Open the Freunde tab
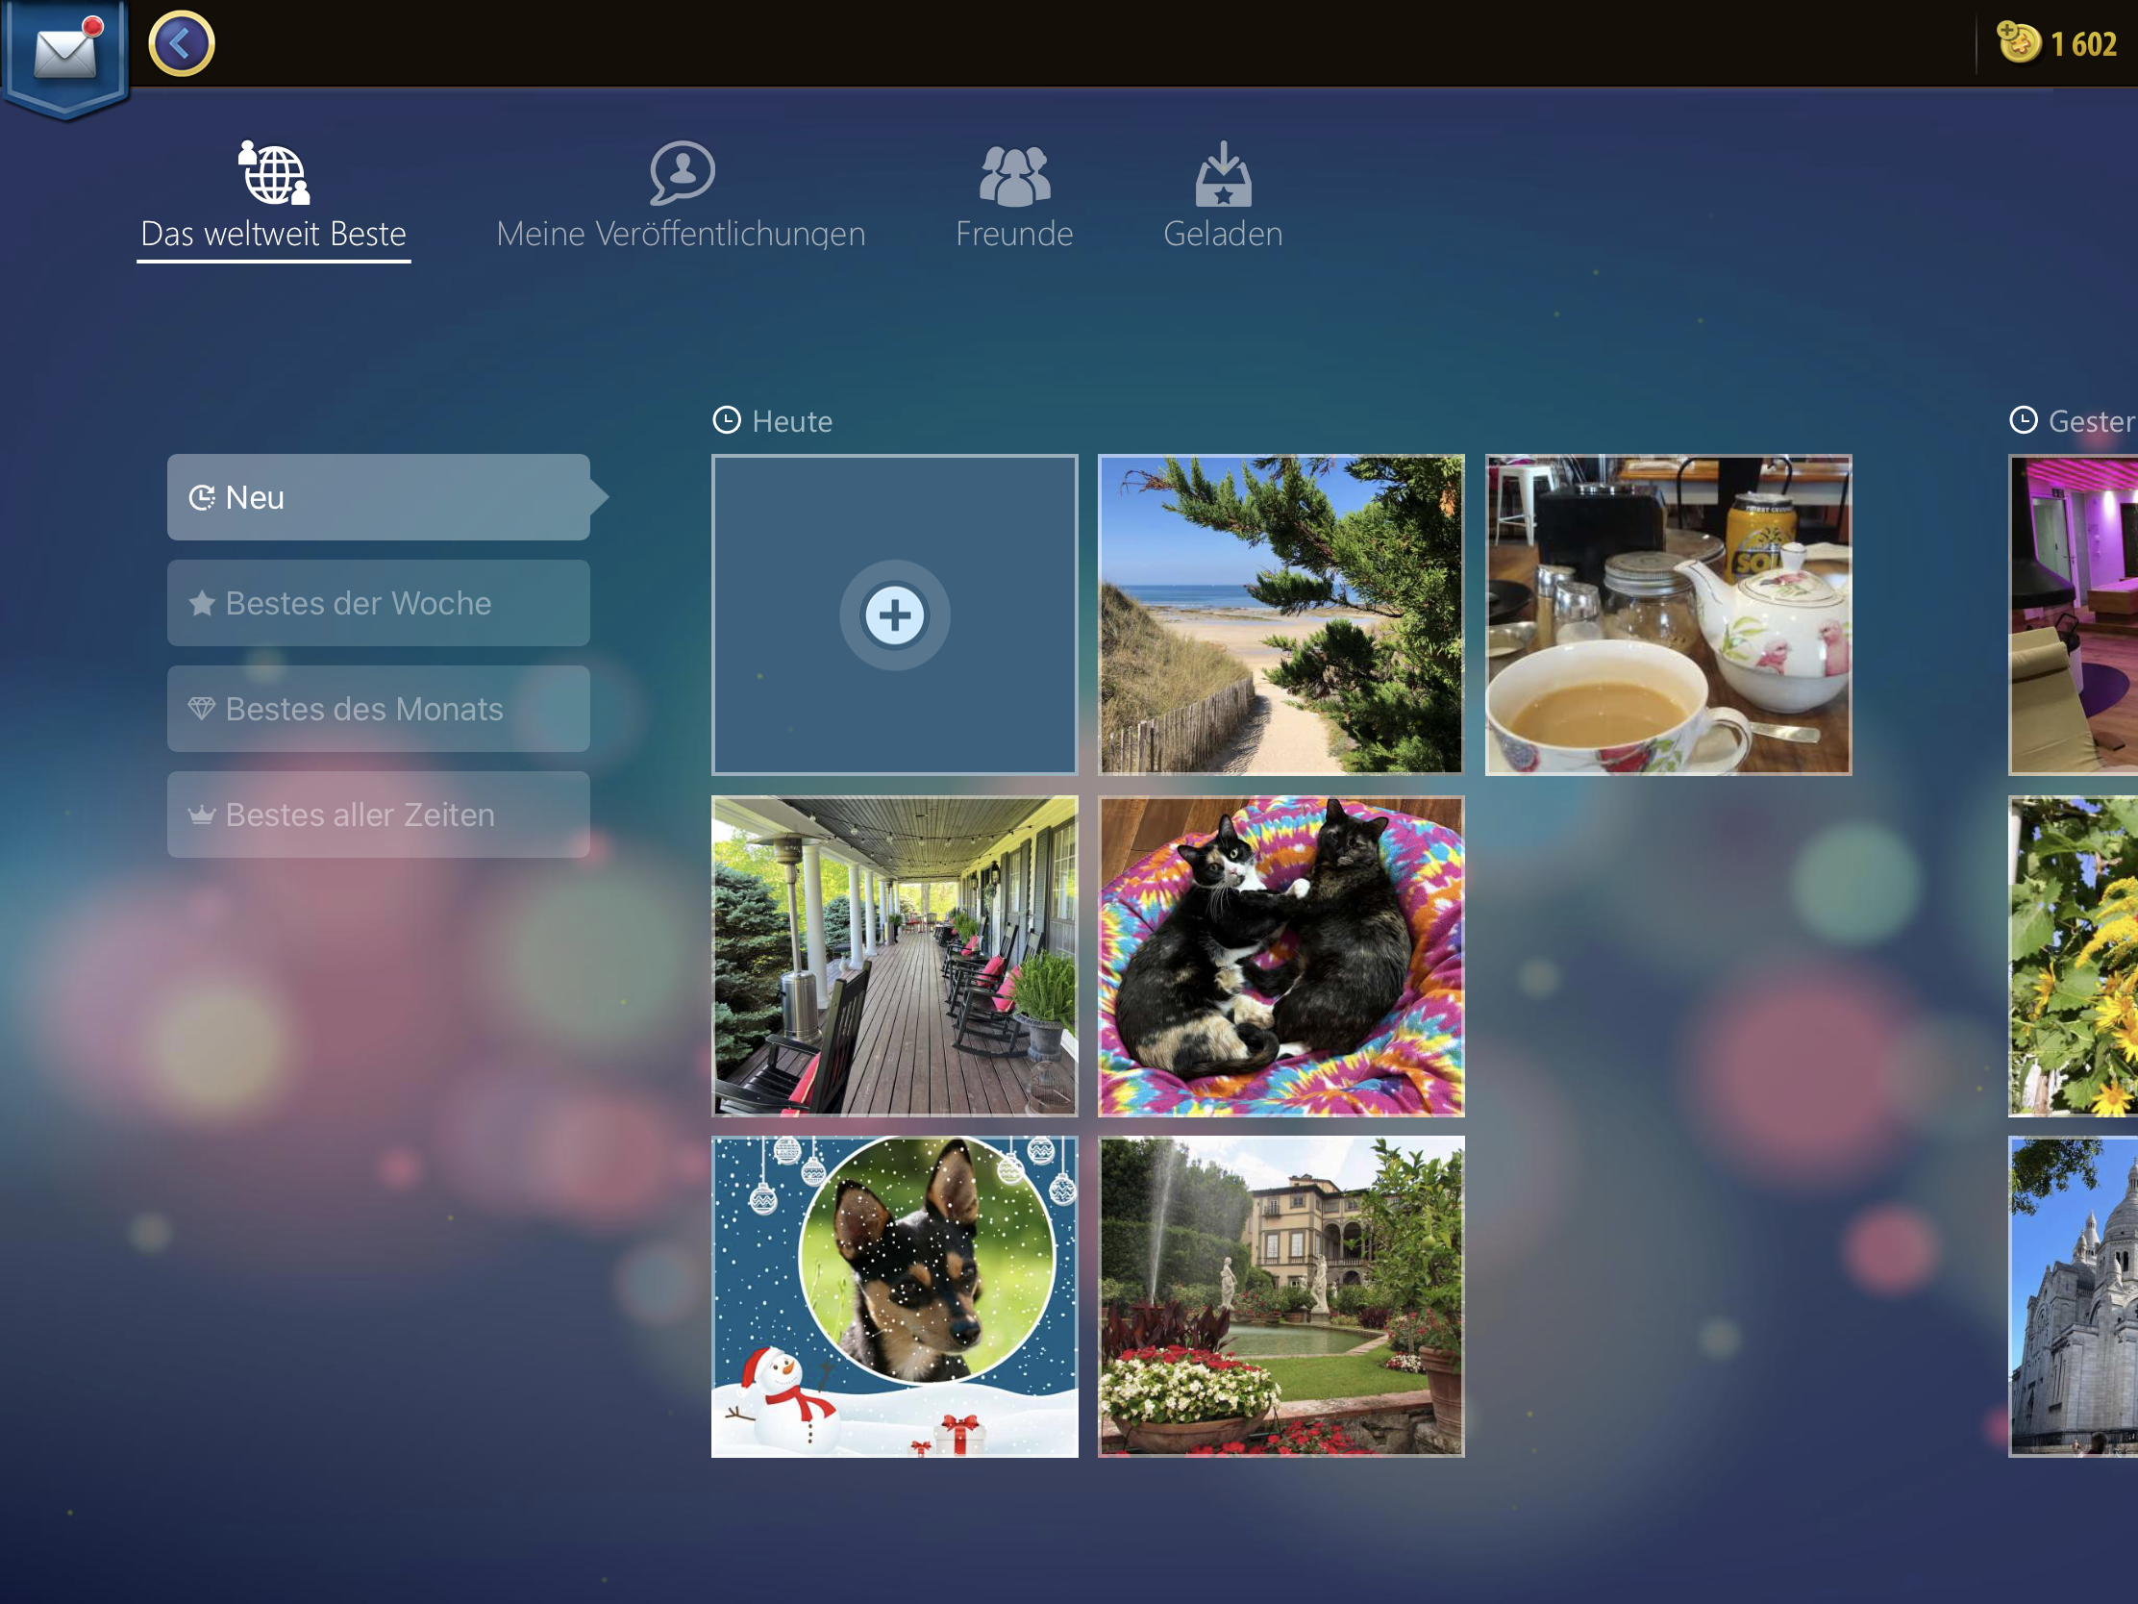This screenshot has width=2138, height=1604. click(1014, 197)
